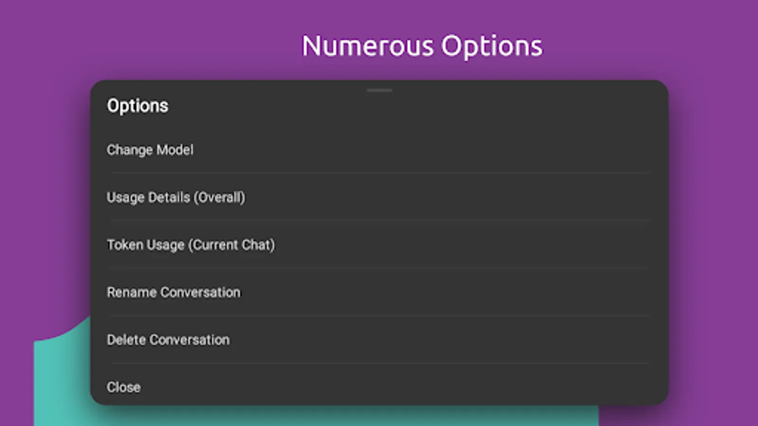Open the model selection screen
Screen dimensions: 758x426
150,150
